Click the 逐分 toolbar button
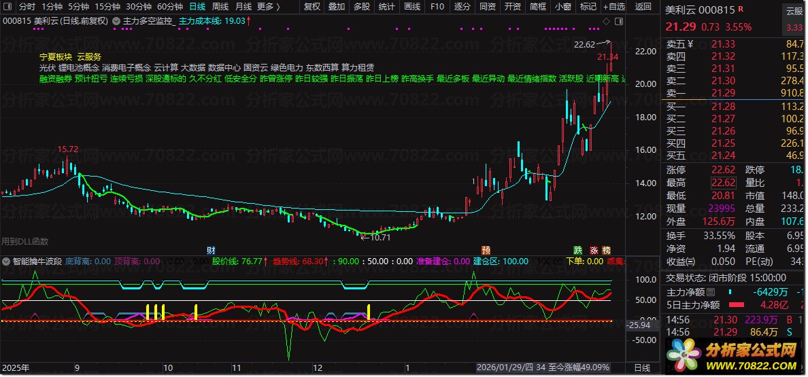Viewport: 808px width, 377px height. pos(462,7)
